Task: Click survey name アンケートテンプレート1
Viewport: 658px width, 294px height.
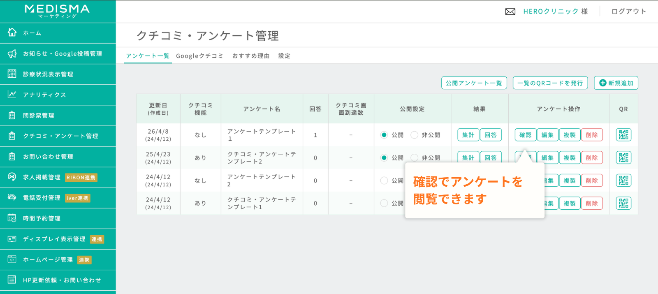Action: coord(262,135)
